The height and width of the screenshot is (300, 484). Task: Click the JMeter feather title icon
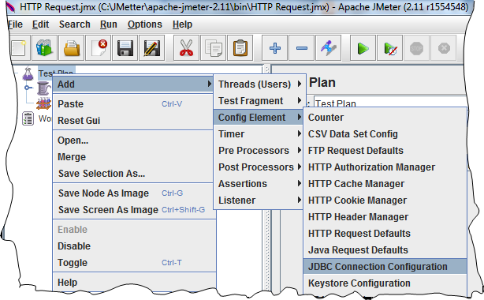tap(10, 7)
